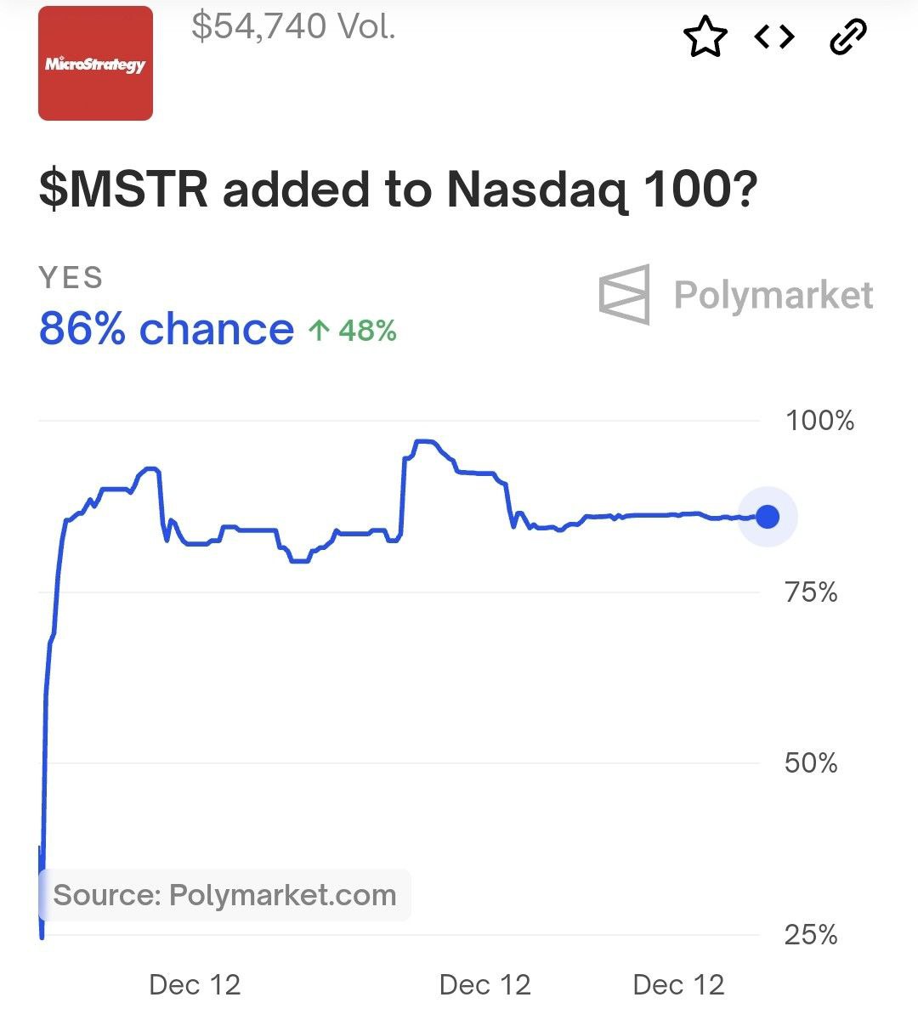Click the YES outcome label
918x1020 pixels.
(71, 278)
